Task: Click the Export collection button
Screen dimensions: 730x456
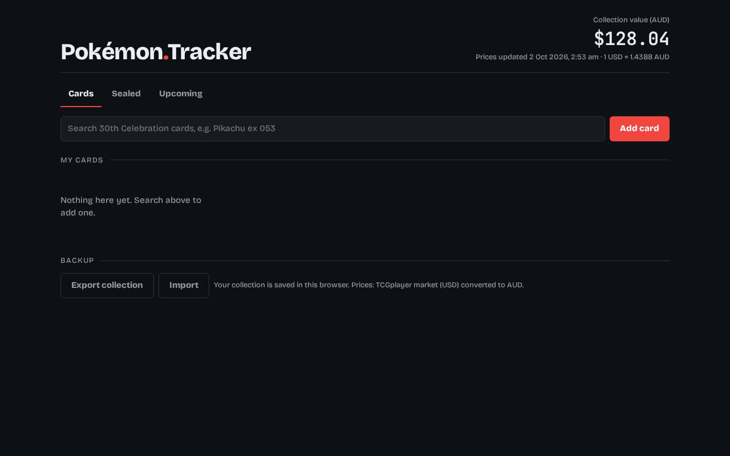Action: coord(107,286)
